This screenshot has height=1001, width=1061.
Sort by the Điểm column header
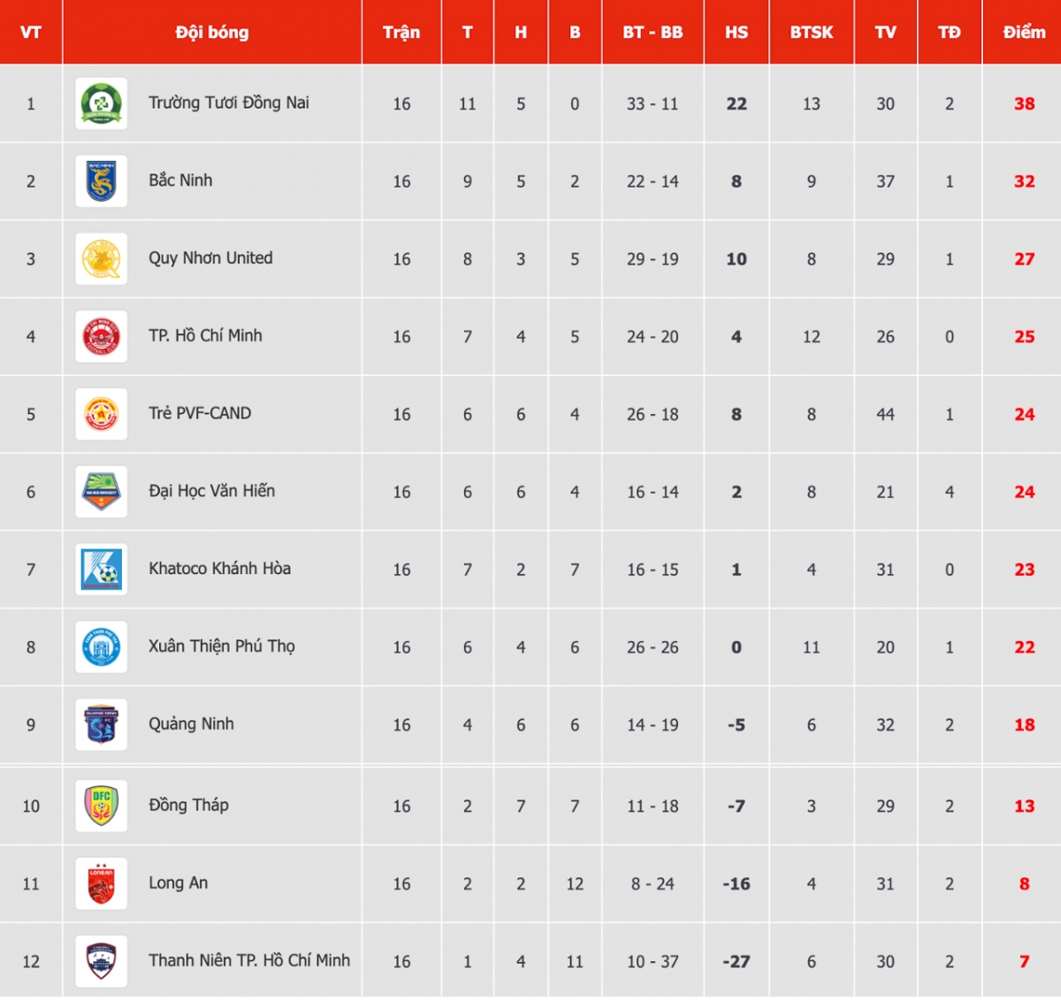pos(1024,33)
